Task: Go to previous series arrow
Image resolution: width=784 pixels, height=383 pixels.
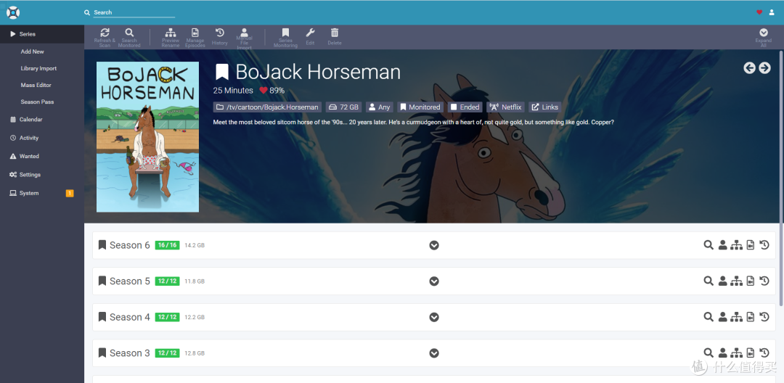Action: [749, 68]
